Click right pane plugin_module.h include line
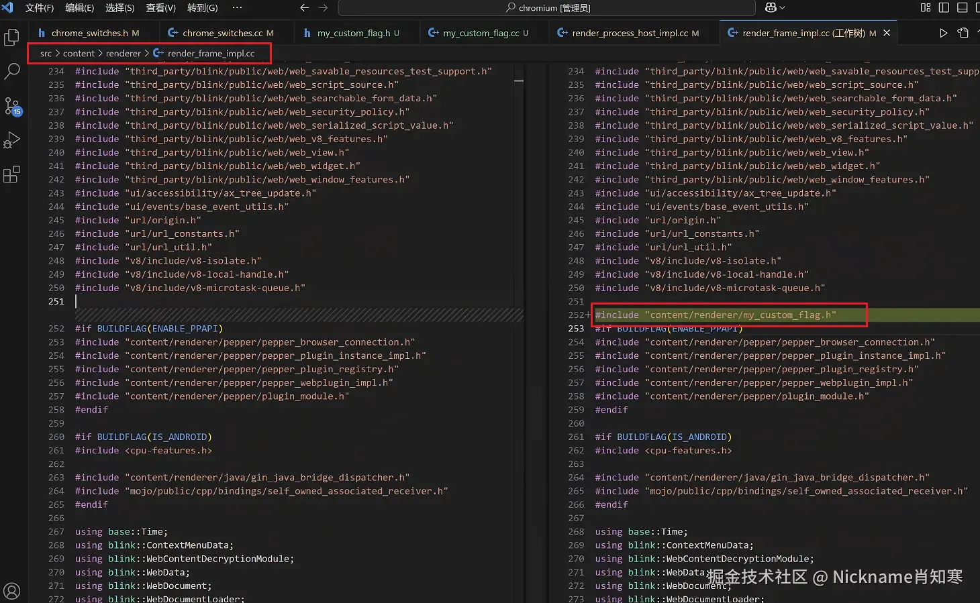Image resolution: width=980 pixels, height=603 pixels. [x=732, y=396]
